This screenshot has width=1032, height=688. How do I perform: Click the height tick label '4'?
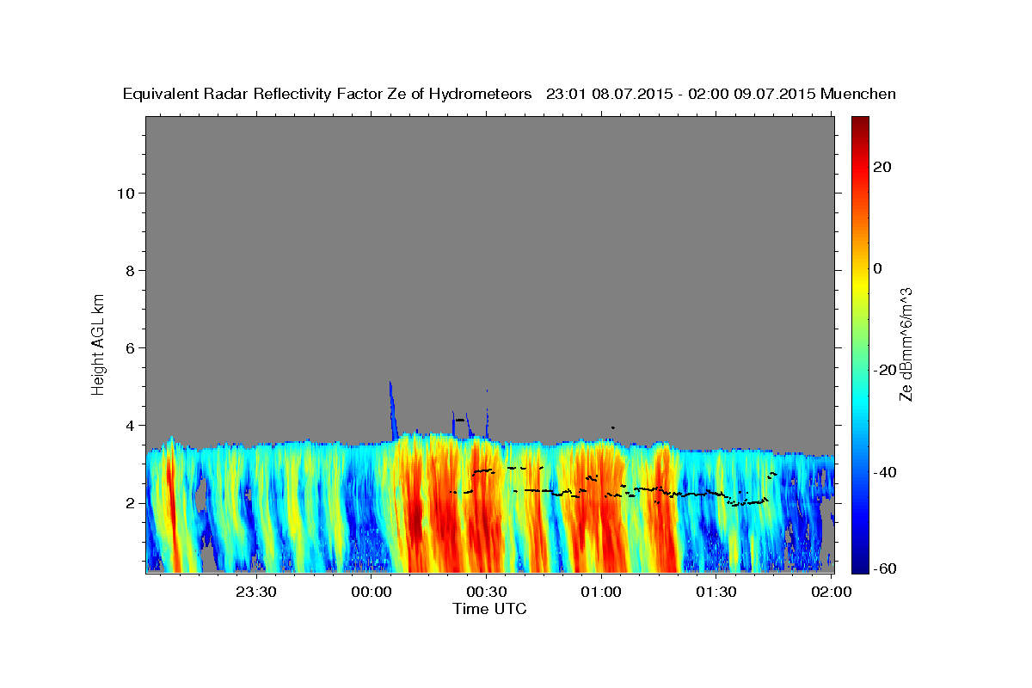[131, 426]
